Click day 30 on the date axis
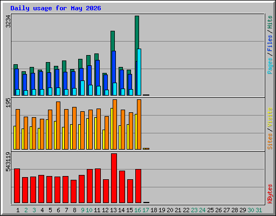Viewport: 276px width, 216px height. (251, 210)
